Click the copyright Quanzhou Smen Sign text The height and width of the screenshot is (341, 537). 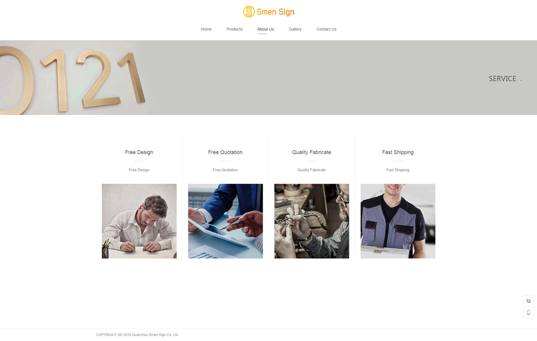137,335
